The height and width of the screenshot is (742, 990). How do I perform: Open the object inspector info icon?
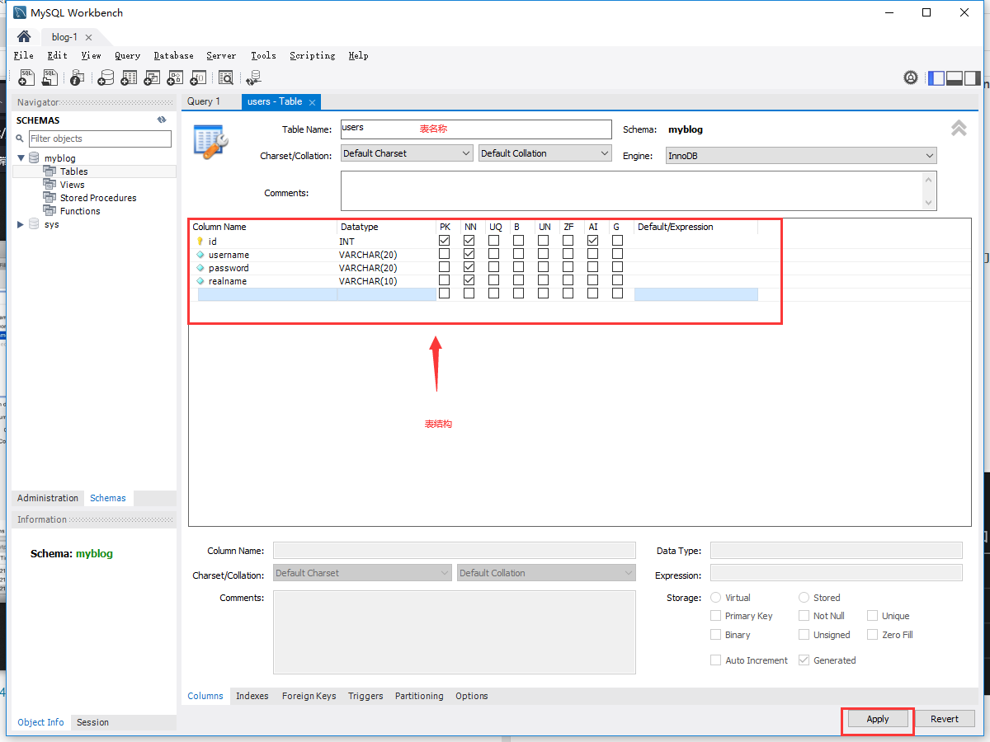coord(77,77)
